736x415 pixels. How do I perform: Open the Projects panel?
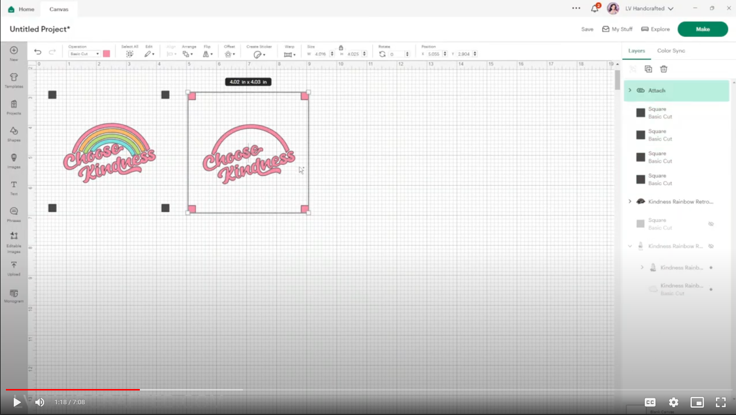14,107
